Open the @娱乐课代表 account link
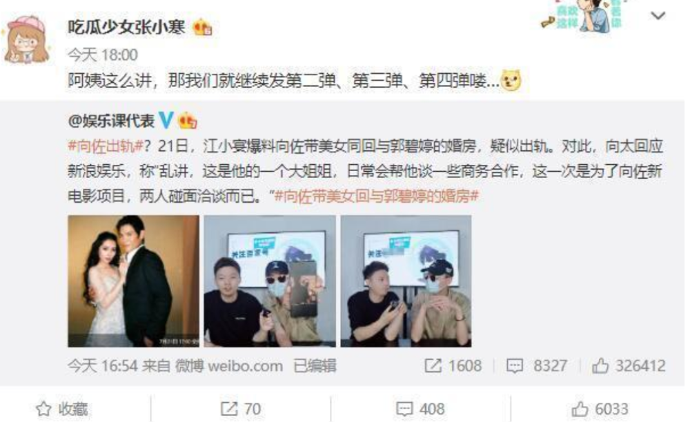 pos(111,120)
